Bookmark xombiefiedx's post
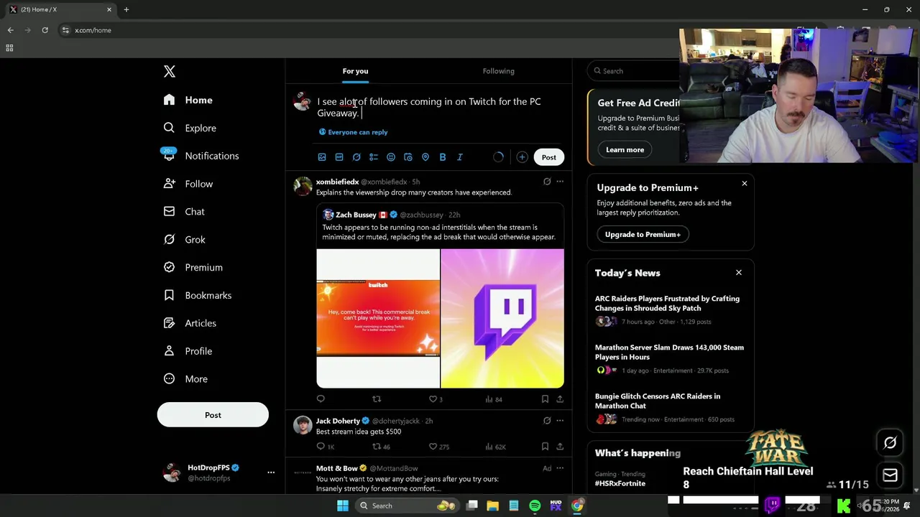The height and width of the screenshot is (517, 920). (545, 399)
